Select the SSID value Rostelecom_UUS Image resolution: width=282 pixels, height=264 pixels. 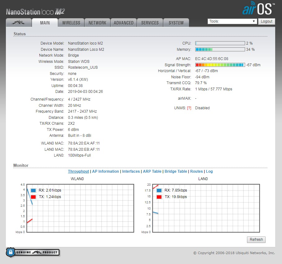83,67
